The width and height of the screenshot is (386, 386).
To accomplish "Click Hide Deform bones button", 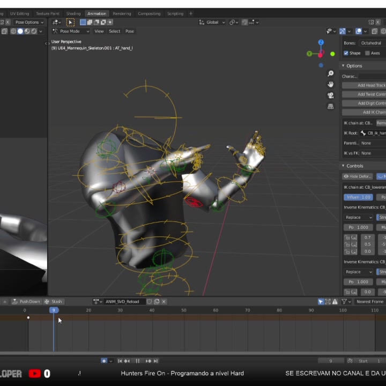I will [358, 176].
